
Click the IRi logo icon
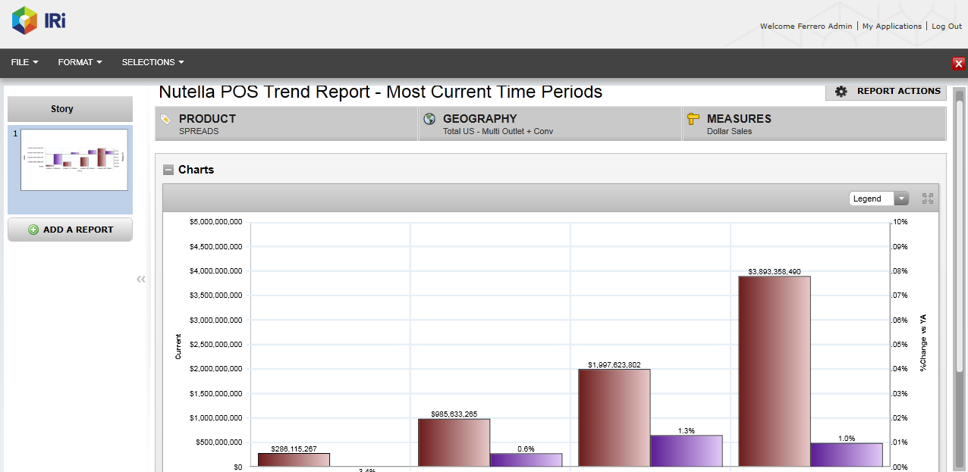point(25,20)
